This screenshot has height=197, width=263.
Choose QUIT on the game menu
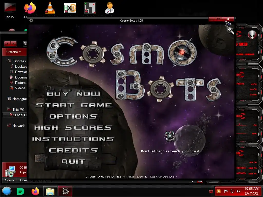pyautogui.click(x=73, y=162)
